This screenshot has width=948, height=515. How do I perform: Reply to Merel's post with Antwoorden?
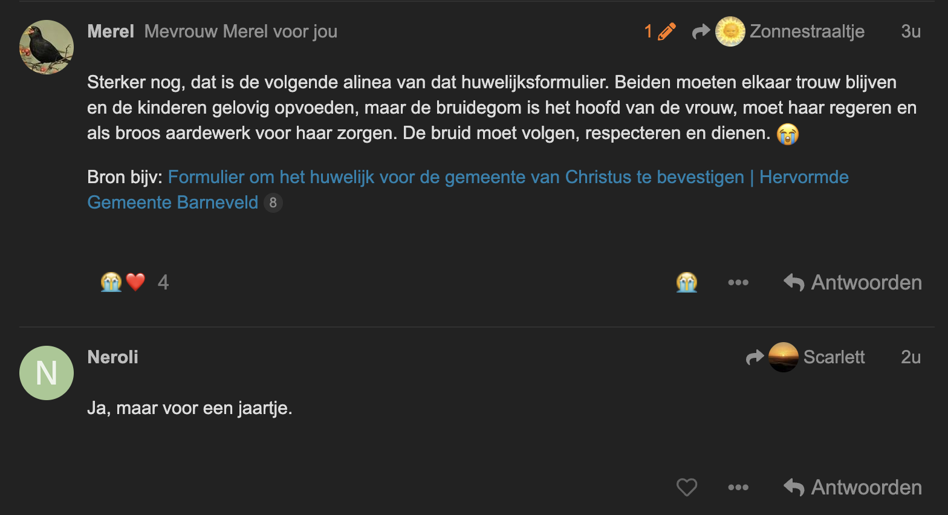pos(852,282)
